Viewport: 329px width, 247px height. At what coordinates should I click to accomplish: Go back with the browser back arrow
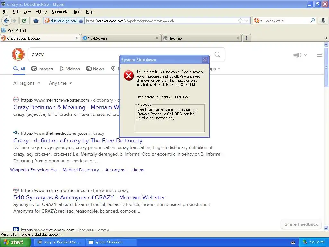pos(6,21)
